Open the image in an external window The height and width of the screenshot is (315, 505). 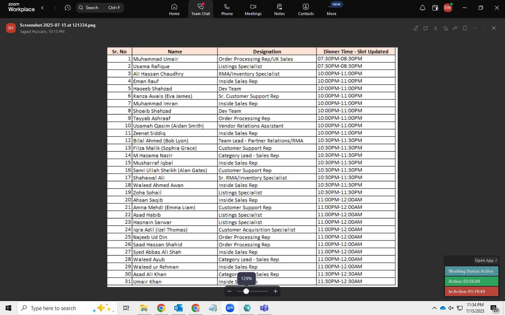(426, 28)
